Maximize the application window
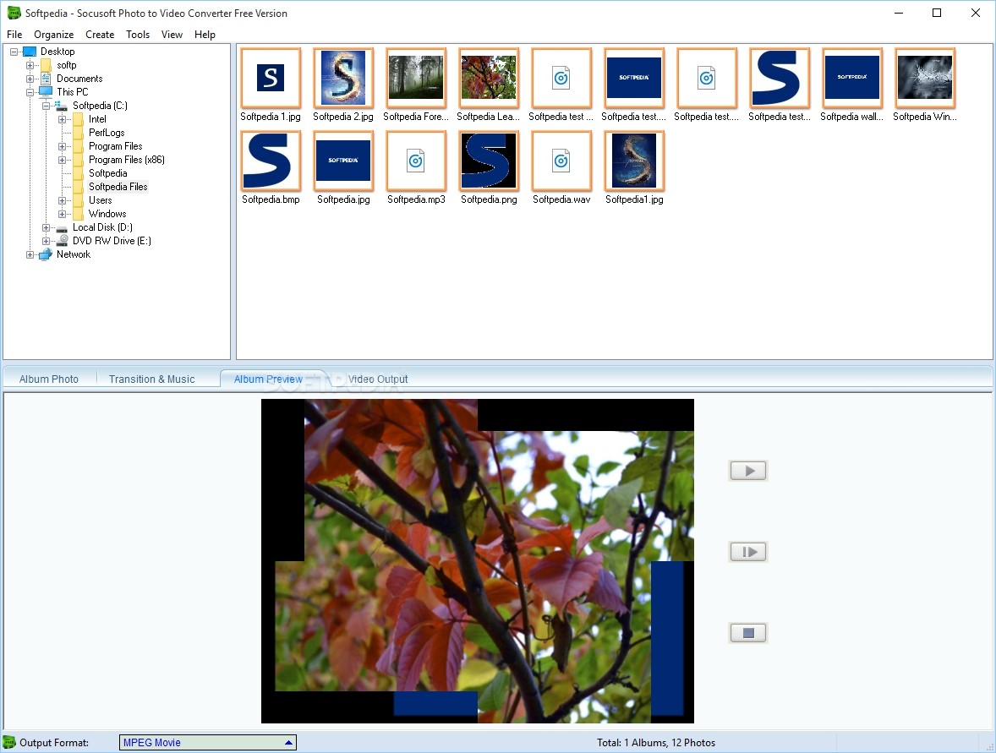Viewport: 996px width, 753px height. pyautogui.click(x=937, y=13)
